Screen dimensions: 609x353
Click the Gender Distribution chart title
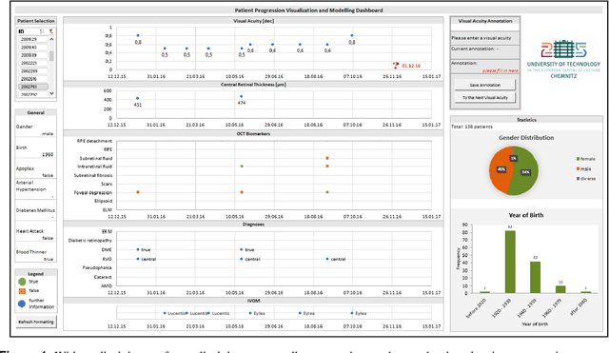526,137
